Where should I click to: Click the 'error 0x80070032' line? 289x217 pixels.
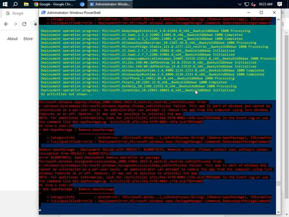pos(99,158)
